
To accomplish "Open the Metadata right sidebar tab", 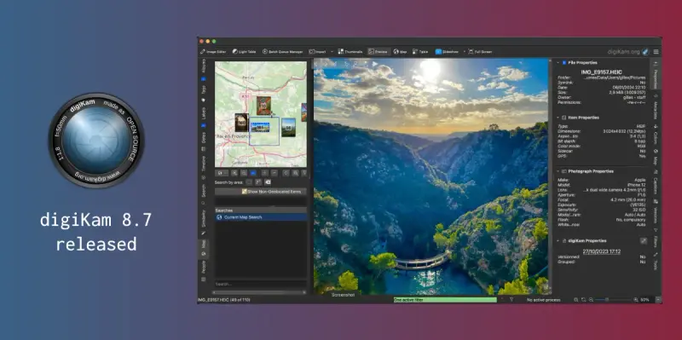I will (656, 107).
